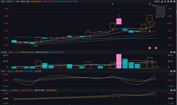The height and width of the screenshot is (105, 177).
Task: Open main chart settings gear at top right
Action: (174, 1)
